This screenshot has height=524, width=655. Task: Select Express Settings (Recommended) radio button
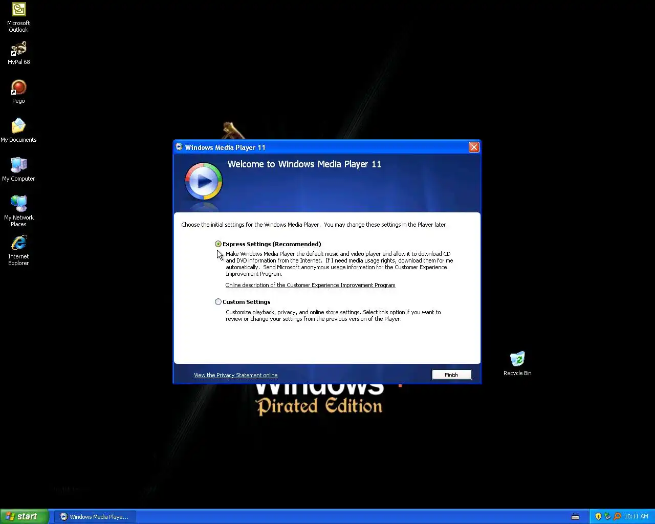[218, 244]
